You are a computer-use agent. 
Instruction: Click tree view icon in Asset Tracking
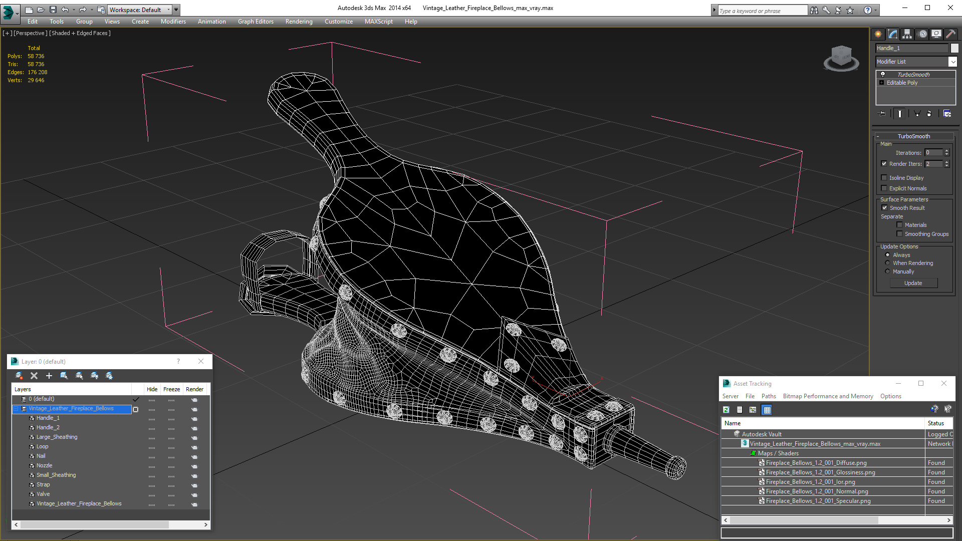point(753,410)
